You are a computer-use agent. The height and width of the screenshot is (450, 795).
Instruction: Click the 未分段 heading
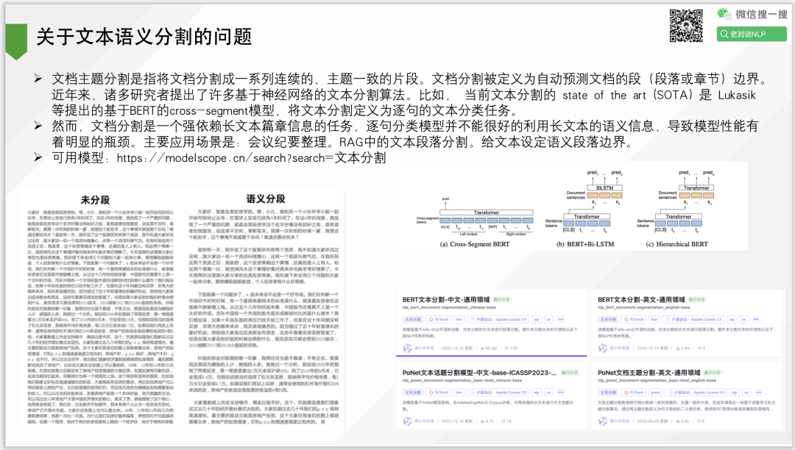(95, 200)
